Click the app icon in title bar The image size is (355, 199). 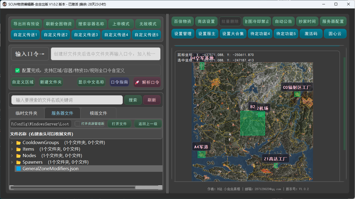pos(4,4)
